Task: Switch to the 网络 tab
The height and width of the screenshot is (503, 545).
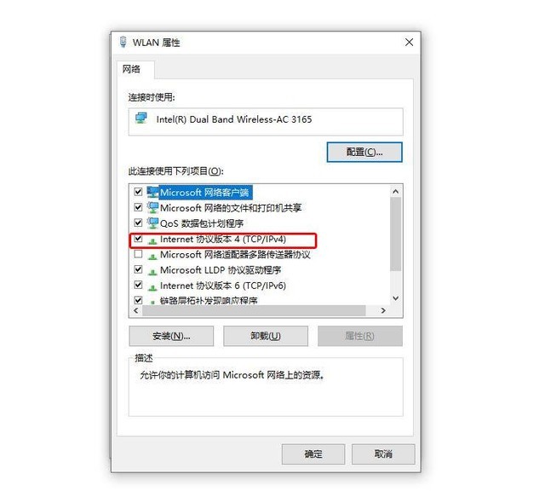Action: [131, 69]
